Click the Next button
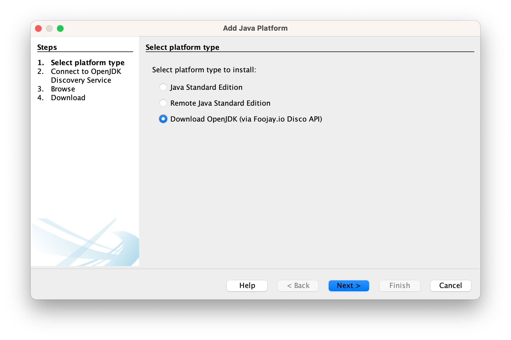 348,286
